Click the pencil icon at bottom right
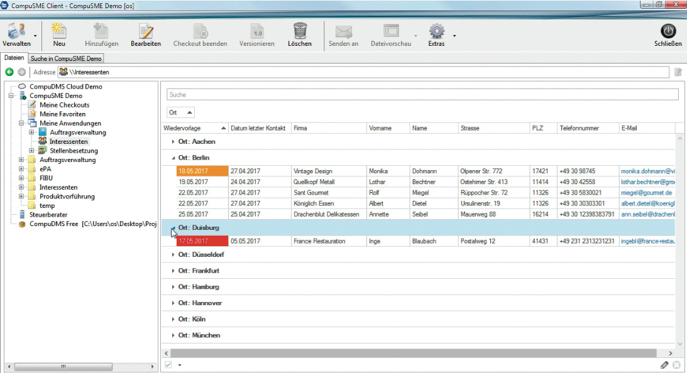 pos(664,365)
